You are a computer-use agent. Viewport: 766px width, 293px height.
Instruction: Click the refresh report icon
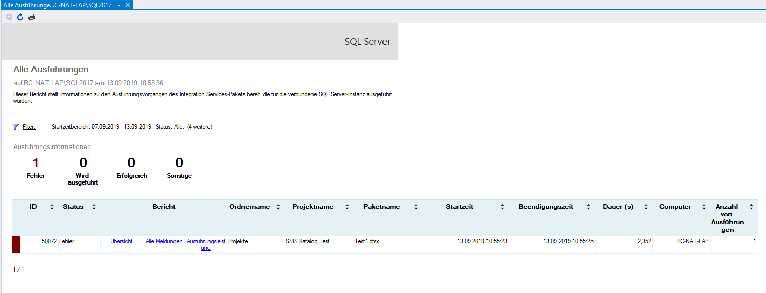pos(20,17)
